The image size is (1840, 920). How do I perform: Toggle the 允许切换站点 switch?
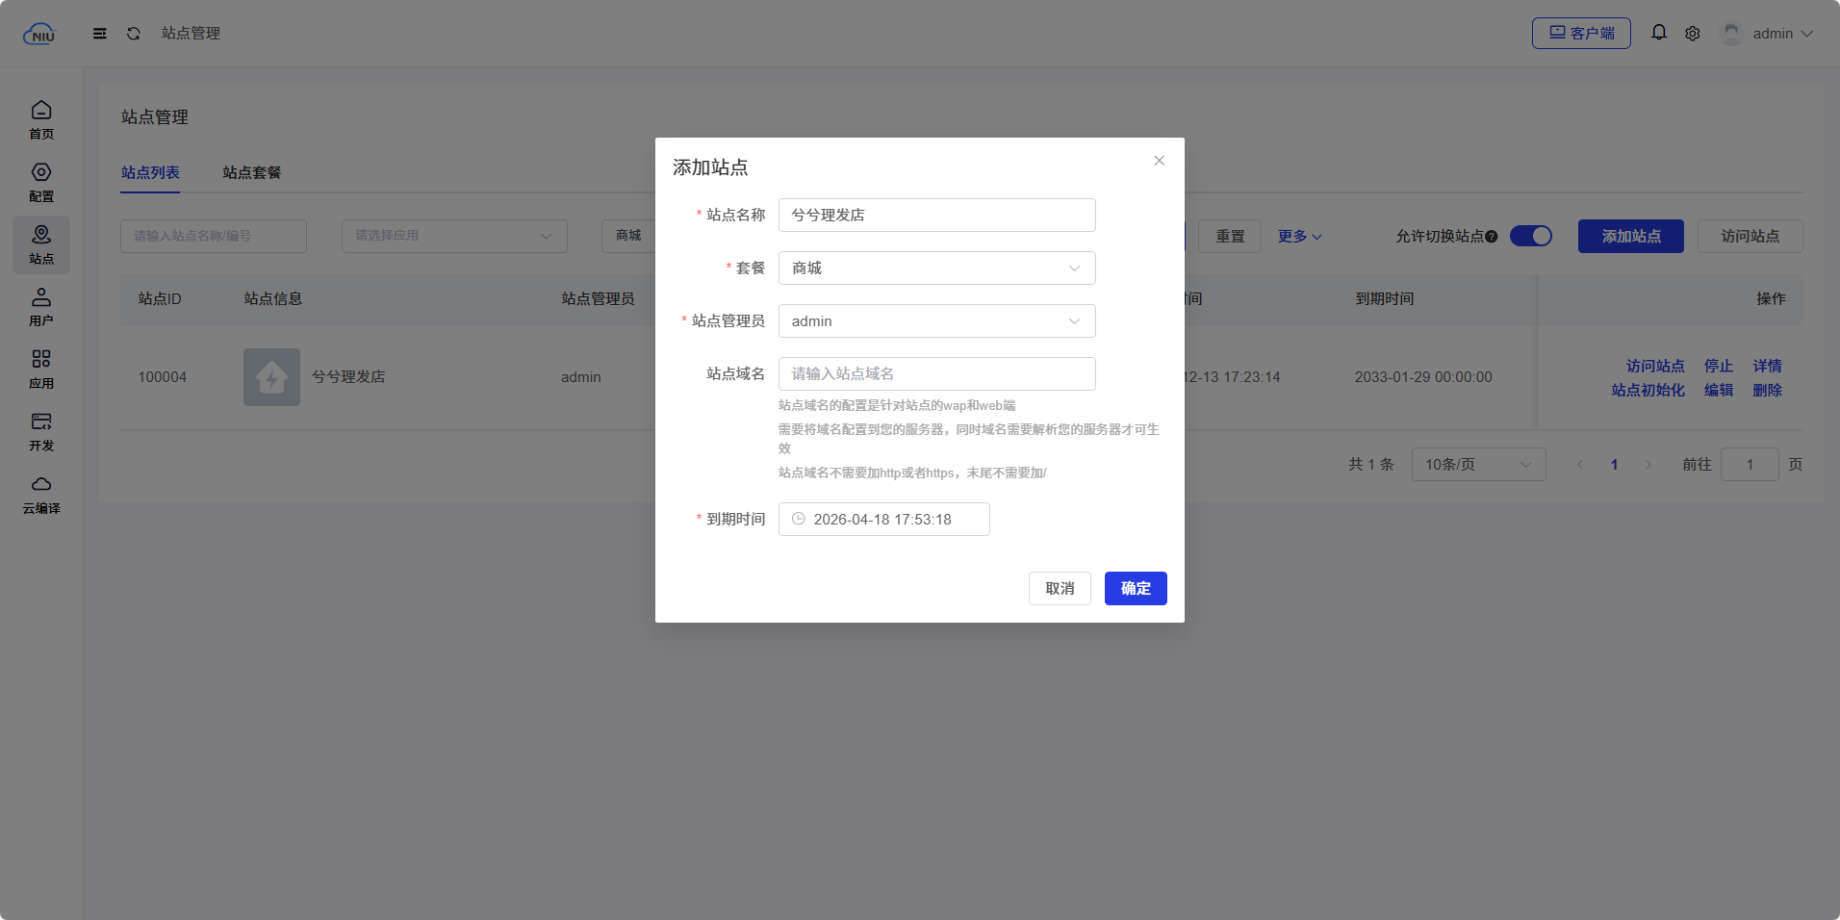[x=1530, y=236]
